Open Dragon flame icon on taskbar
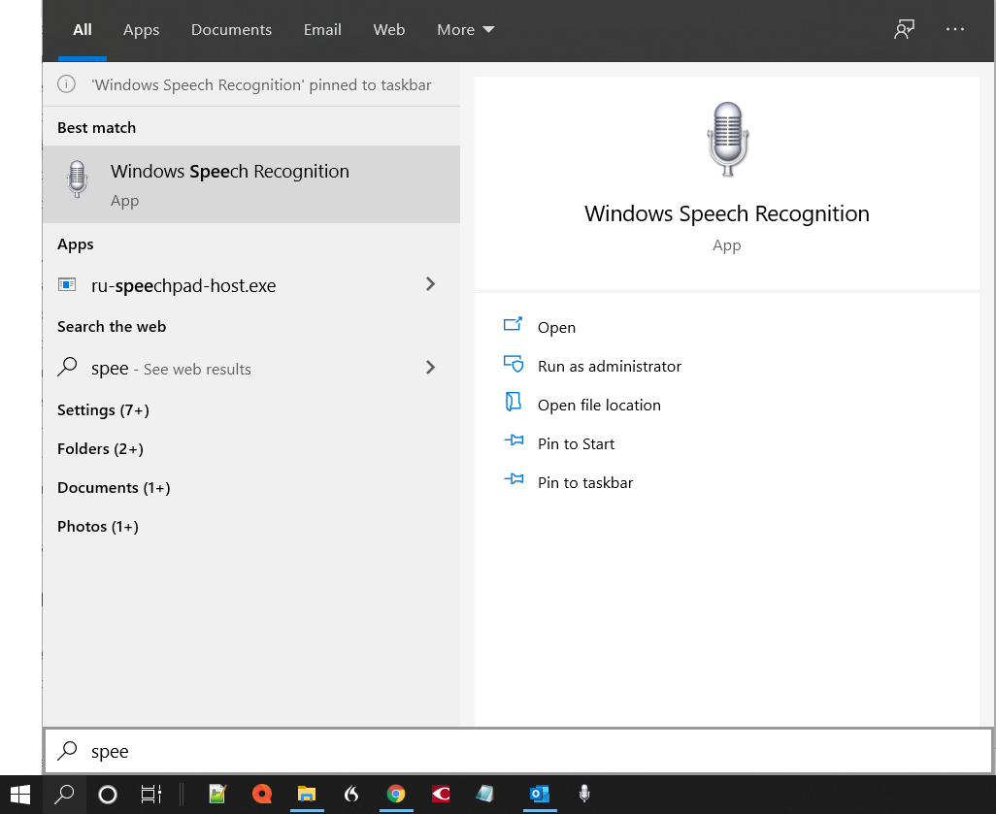996x814 pixels. 351,794
